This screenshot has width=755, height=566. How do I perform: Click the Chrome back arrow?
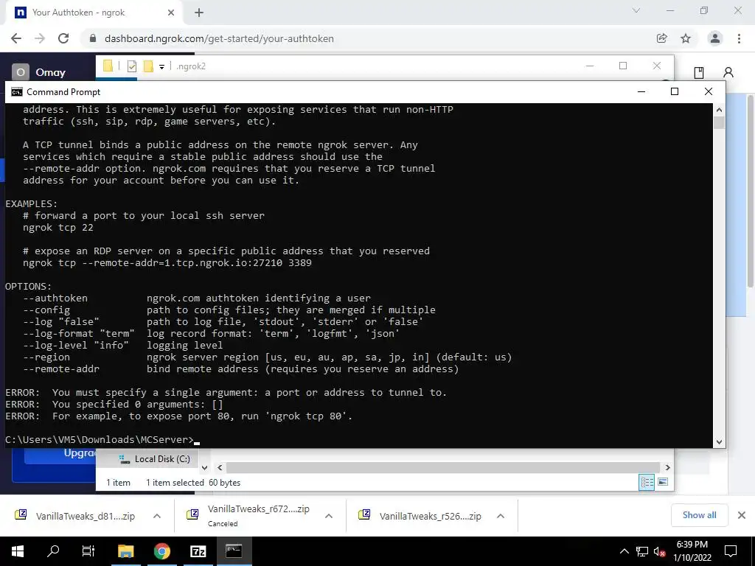coord(16,38)
